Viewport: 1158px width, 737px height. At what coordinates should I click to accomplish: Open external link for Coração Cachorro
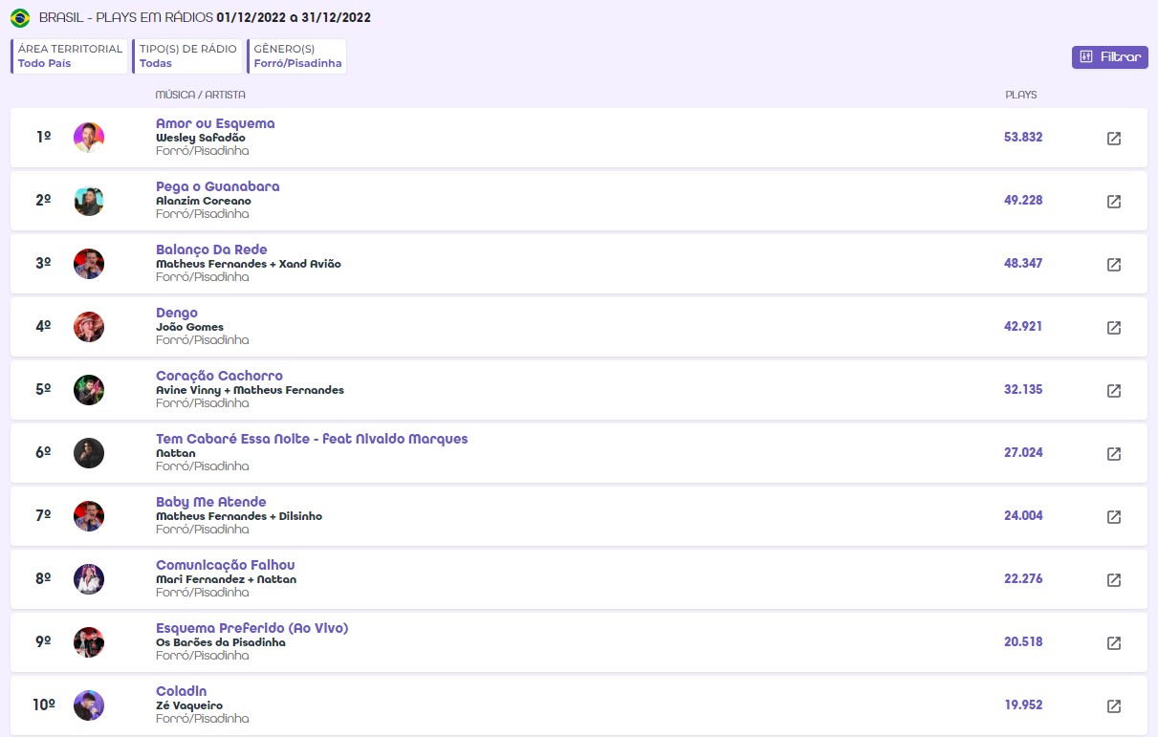[1114, 391]
